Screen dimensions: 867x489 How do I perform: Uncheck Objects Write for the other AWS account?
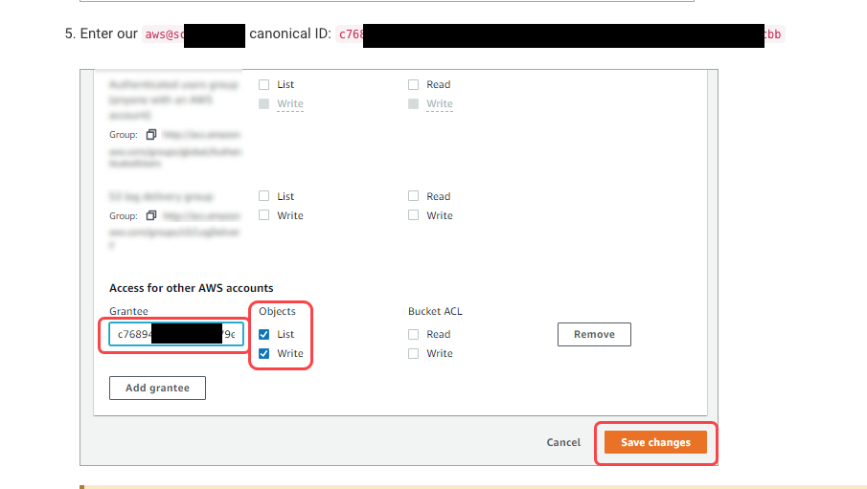[x=263, y=353]
